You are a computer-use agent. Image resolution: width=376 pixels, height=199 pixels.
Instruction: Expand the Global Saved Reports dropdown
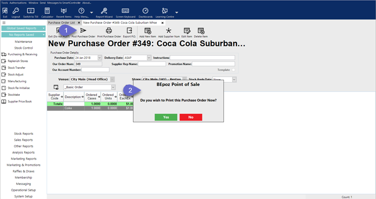coord(44,28)
